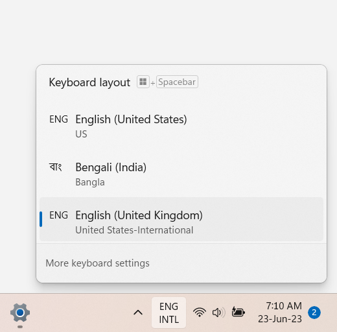This screenshot has width=337, height=332.
Task: Click the Keyboard layout heading
Action: tap(89, 82)
